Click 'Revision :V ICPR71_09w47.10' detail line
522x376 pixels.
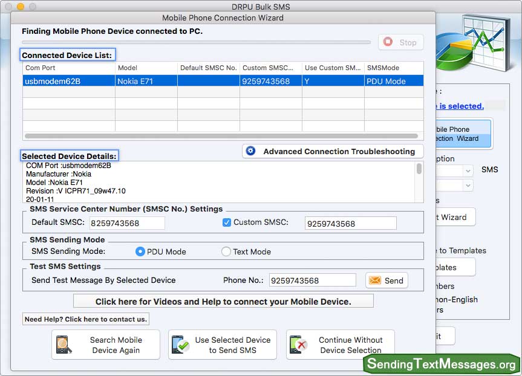76,191
